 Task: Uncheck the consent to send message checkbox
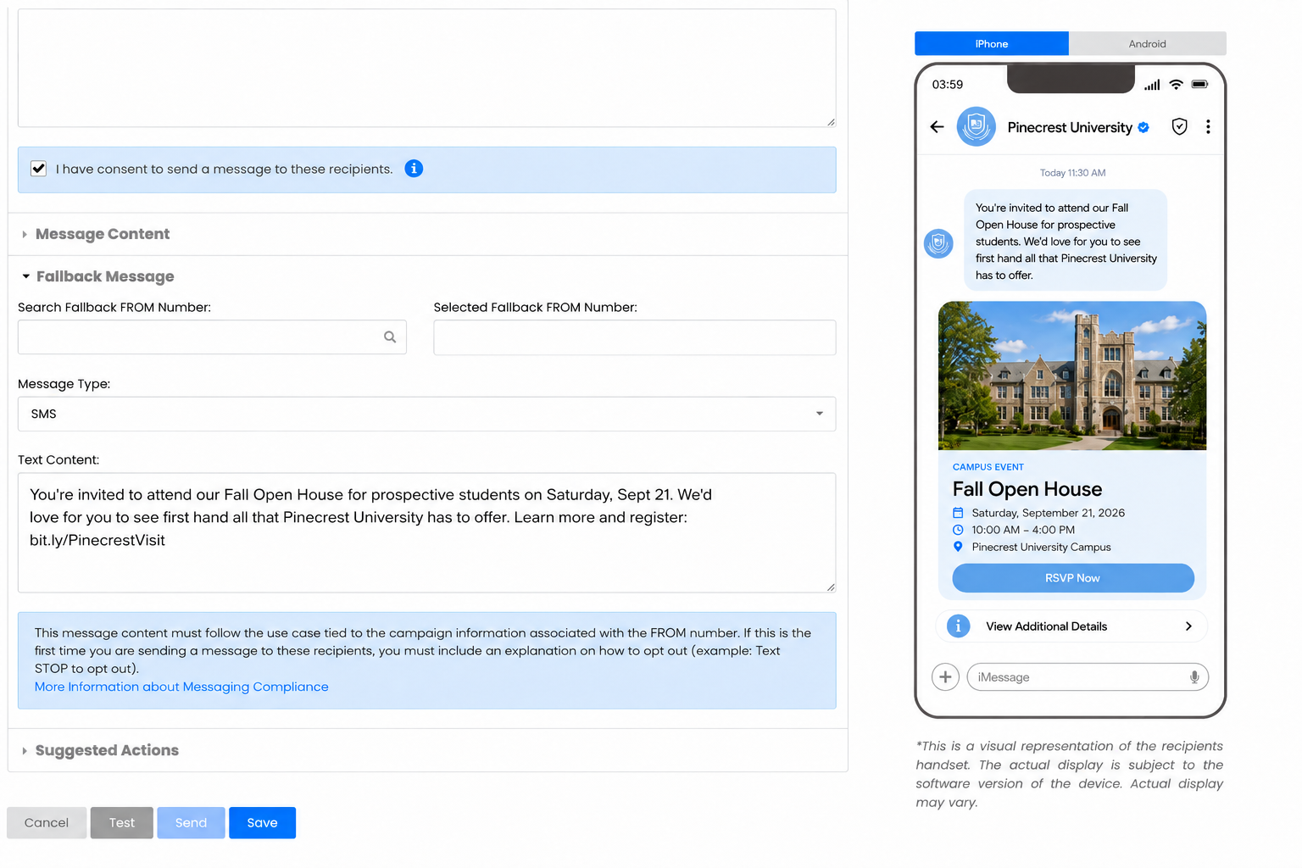(x=38, y=169)
